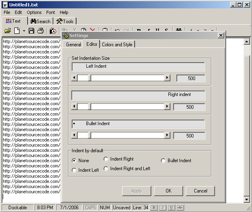Click right arrow of Left Indent slider
Viewport: 252px width, 212px height.
(167, 78)
